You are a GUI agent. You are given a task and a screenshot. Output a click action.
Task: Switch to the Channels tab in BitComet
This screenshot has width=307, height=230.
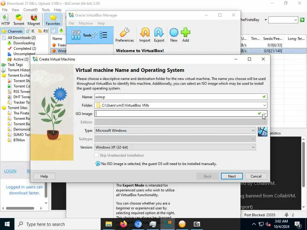click(13, 31)
